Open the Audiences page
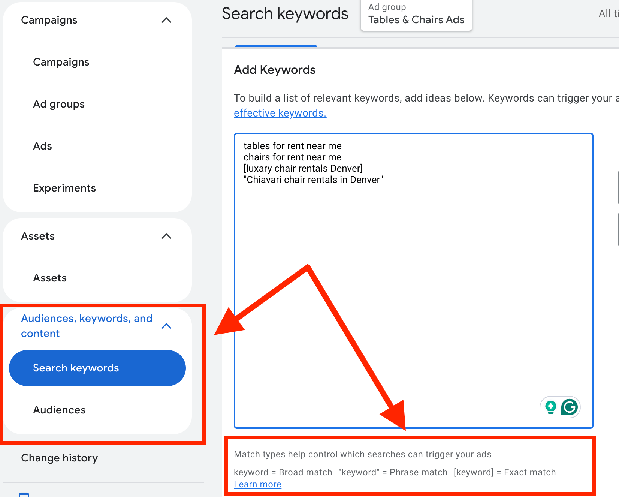 coord(59,410)
